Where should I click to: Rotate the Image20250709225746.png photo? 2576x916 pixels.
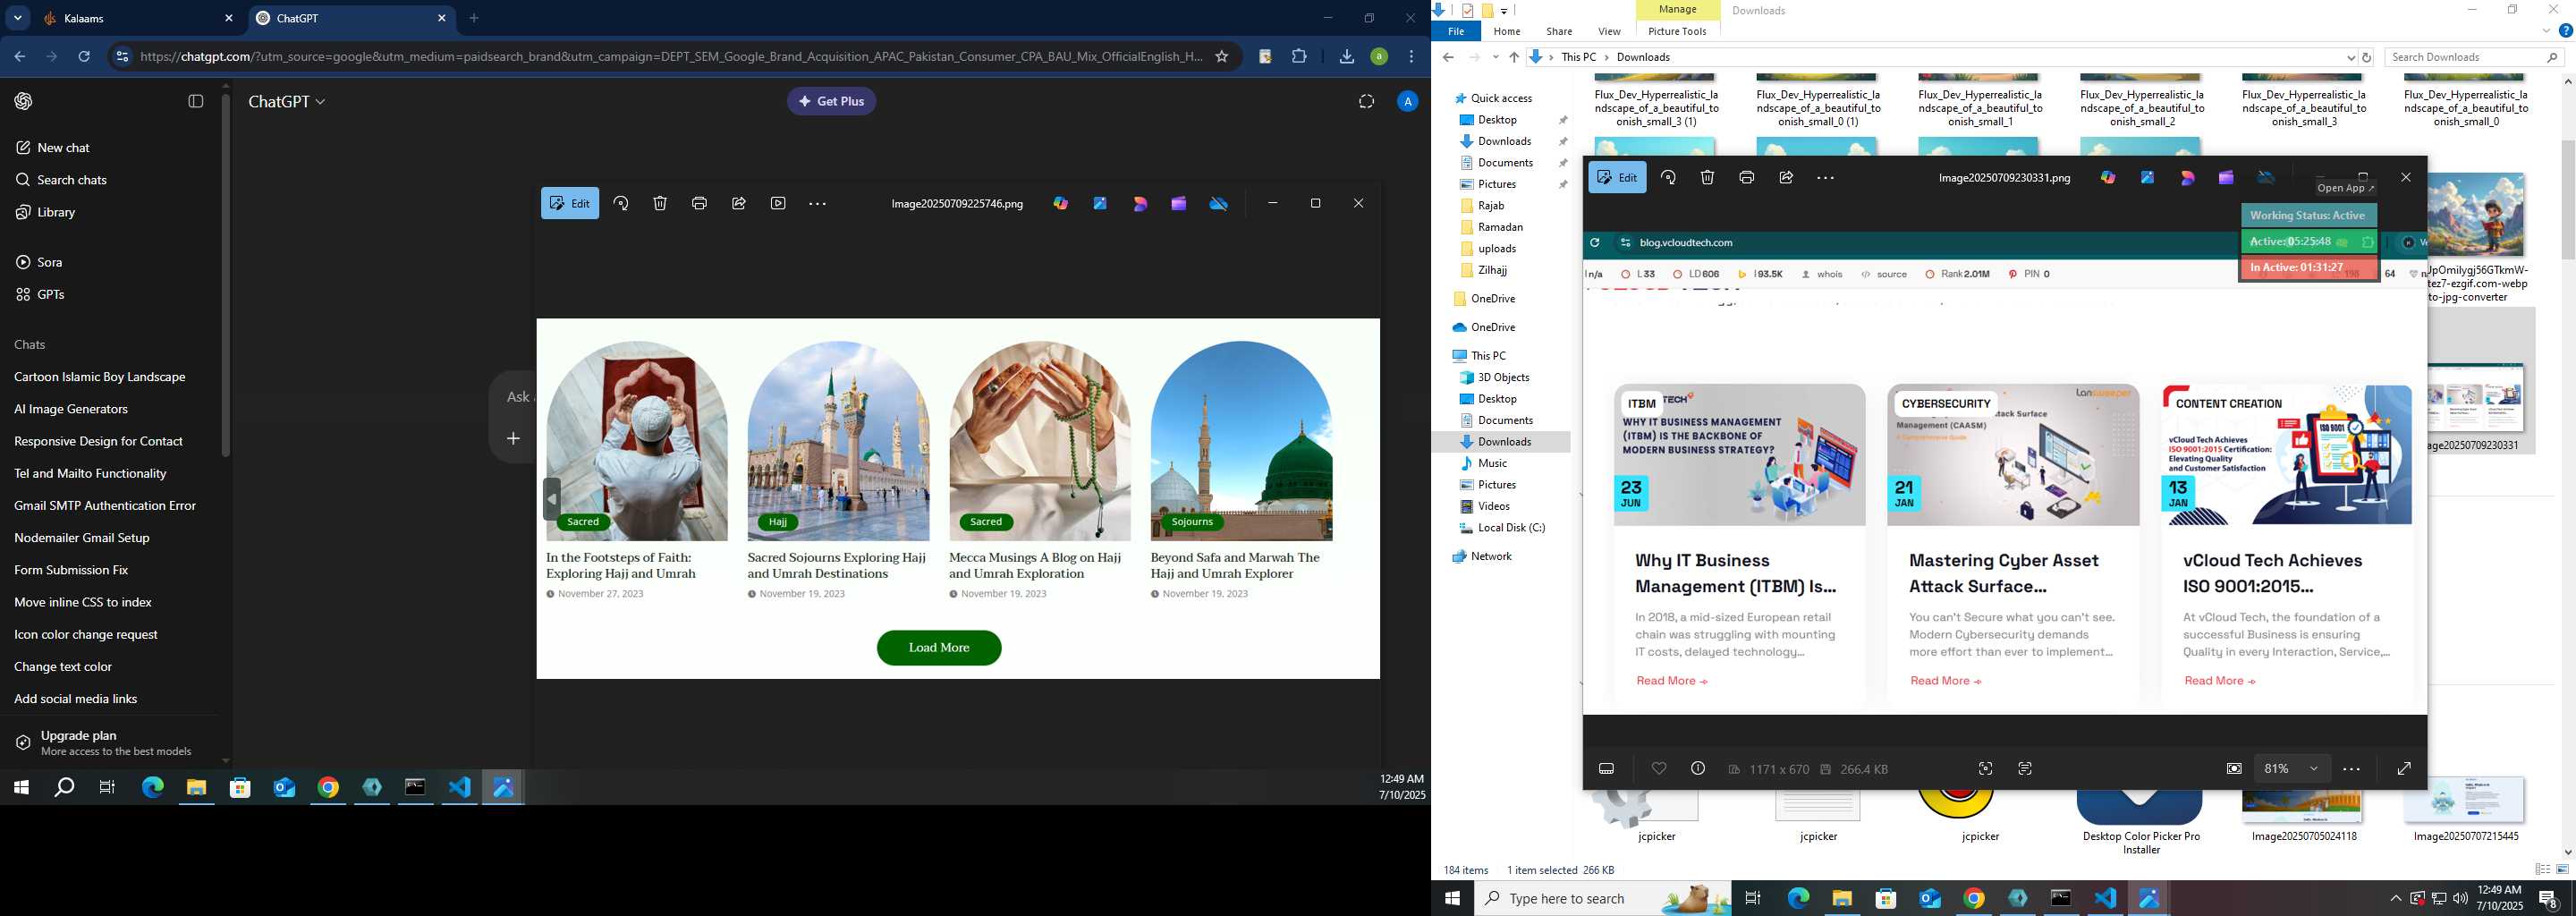pos(621,203)
